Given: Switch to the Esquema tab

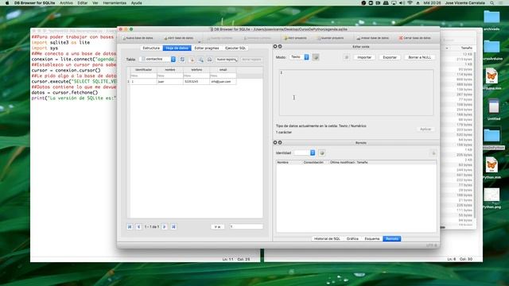Looking at the screenshot, I should (x=372, y=238).
